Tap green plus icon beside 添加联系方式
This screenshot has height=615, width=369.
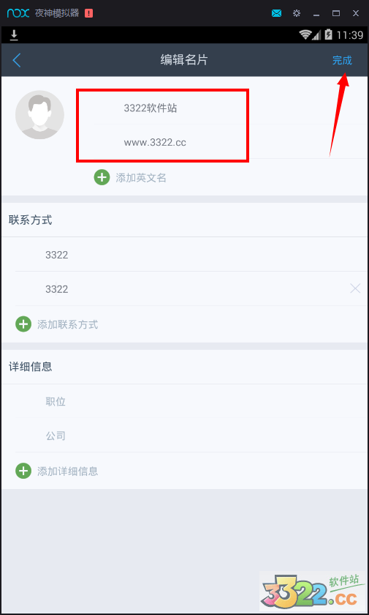tap(23, 324)
